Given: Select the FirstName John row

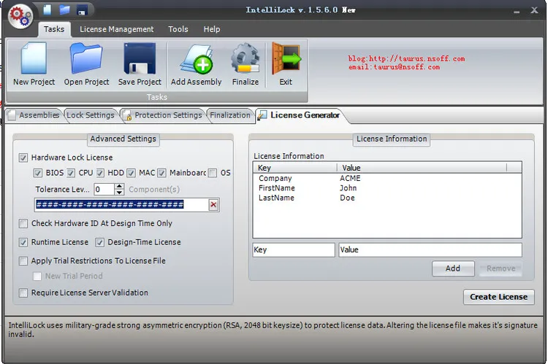Looking at the screenshot, I should [x=387, y=188].
